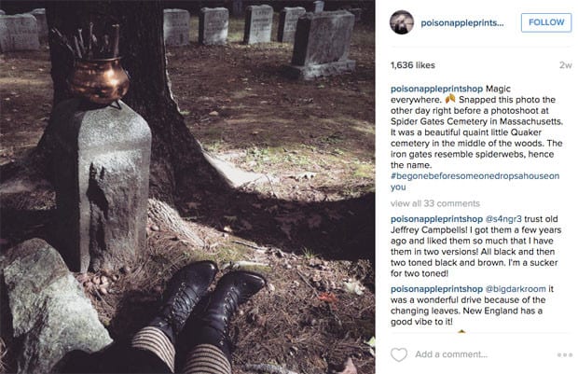Click poisonappleprintshop name in wonderful drive comment
Image resolution: width=578 pixels, height=374 pixels.
coord(436,289)
